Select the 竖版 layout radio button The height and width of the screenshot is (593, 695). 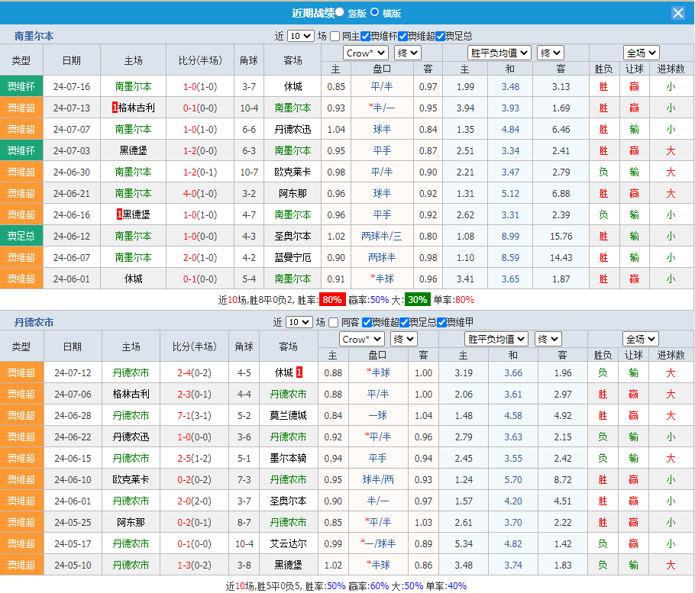pyautogui.click(x=339, y=12)
